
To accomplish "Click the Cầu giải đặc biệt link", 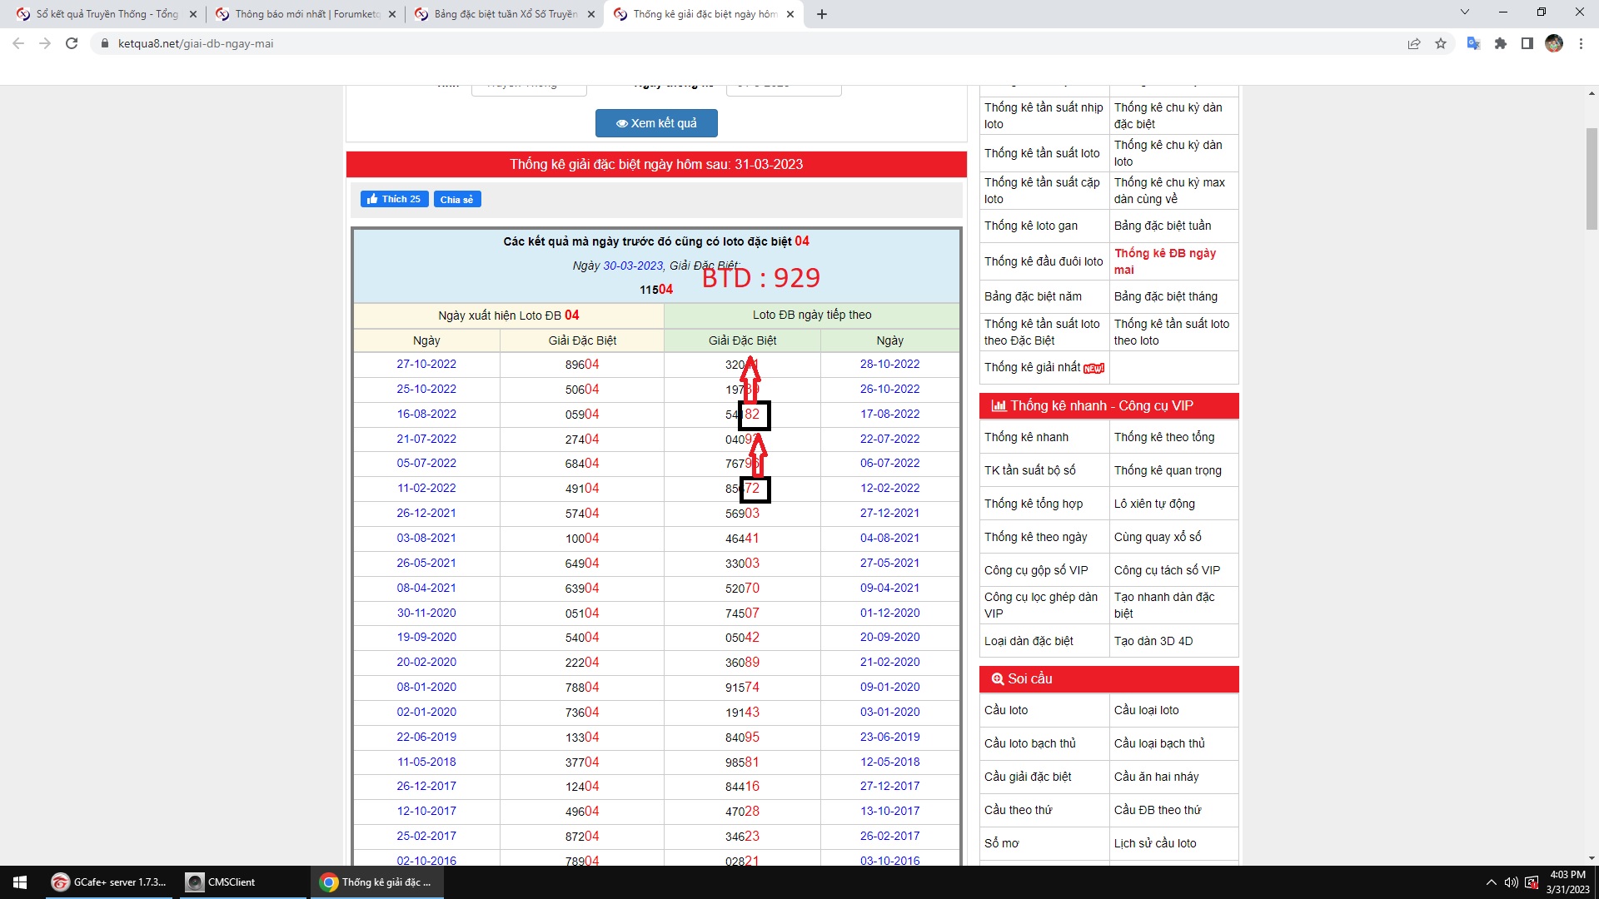I will (1028, 777).
